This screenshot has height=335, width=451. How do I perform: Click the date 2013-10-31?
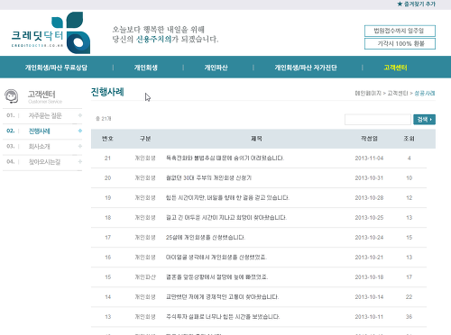(x=369, y=178)
